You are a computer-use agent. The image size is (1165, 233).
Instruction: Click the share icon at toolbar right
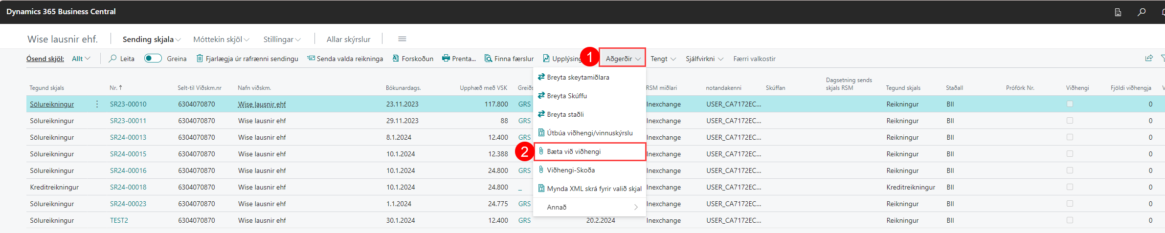tap(1149, 59)
